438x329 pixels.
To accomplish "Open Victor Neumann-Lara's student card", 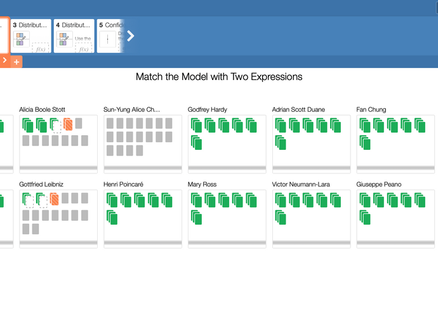I will tap(312, 219).
